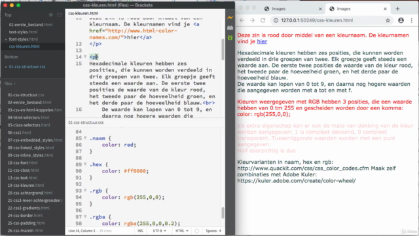
Task: Open 07-css-embedded_styles.html in file tree
Action: pyautogui.click(x=35, y=140)
